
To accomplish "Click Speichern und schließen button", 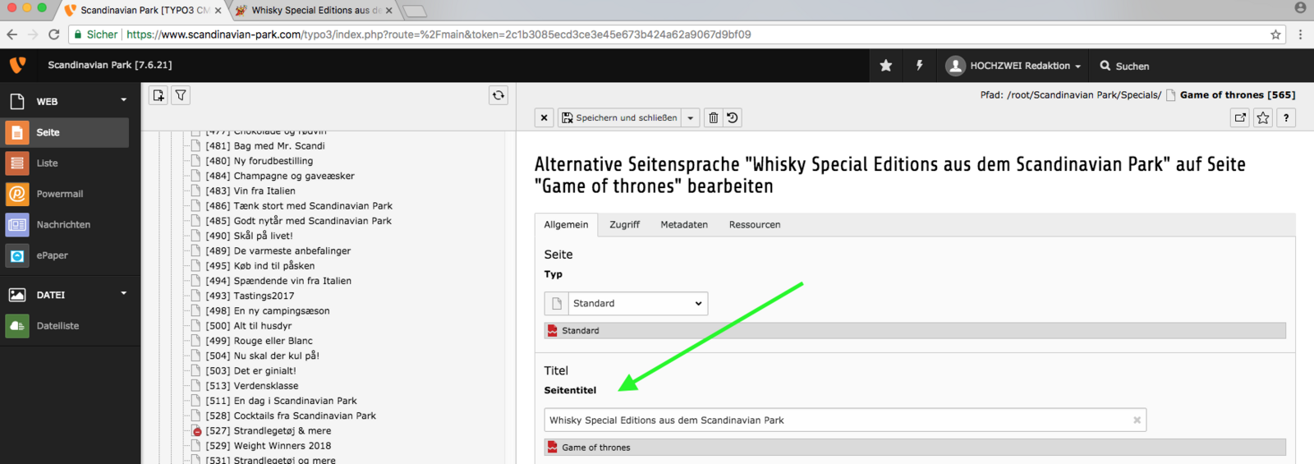I will point(620,118).
